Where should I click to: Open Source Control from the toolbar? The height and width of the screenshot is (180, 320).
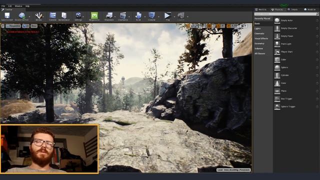(21, 15)
